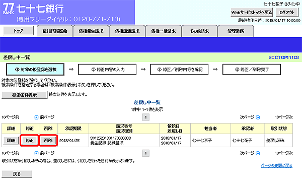This screenshot has width=302, height=184.
Task: Click the Webサービストップへ戻る button
Action: pos(252,13)
